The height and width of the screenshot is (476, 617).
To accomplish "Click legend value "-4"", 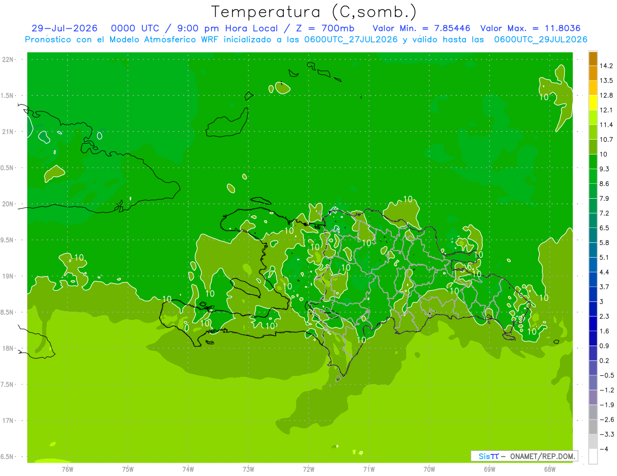I will tap(604, 449).
